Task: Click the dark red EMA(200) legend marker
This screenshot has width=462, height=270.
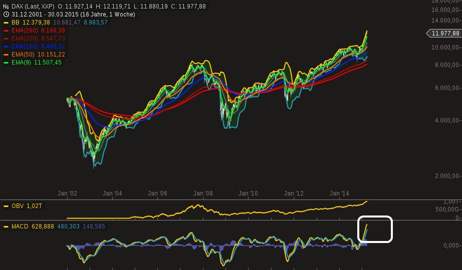Action: (6, 38)
